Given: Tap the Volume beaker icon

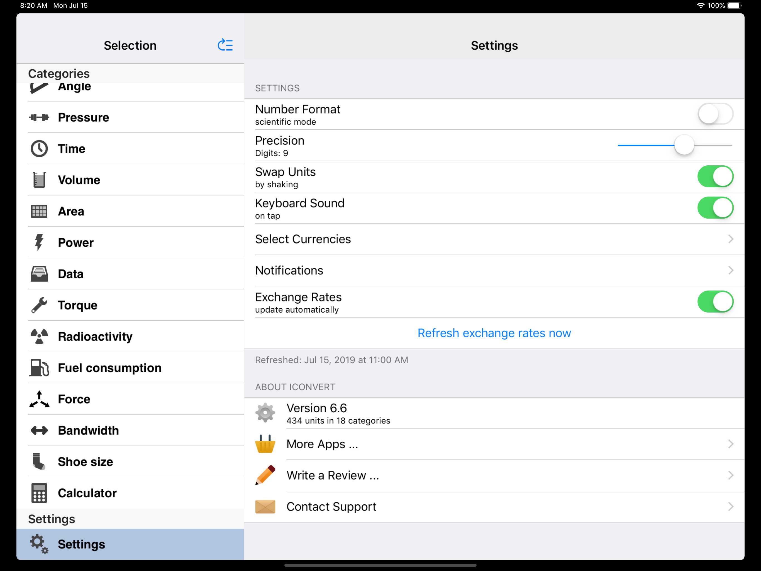Looking at the screenshot, I should (x=39, y=180).
